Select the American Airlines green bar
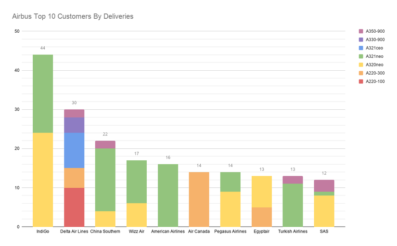This screenshot has height=246, width=397. tap(168, 195)
